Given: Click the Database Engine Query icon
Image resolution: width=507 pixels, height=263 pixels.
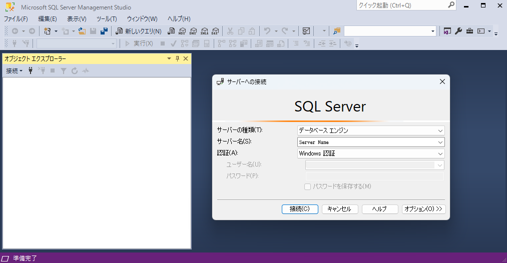Looking at the screenshot, I should [171, 31].
